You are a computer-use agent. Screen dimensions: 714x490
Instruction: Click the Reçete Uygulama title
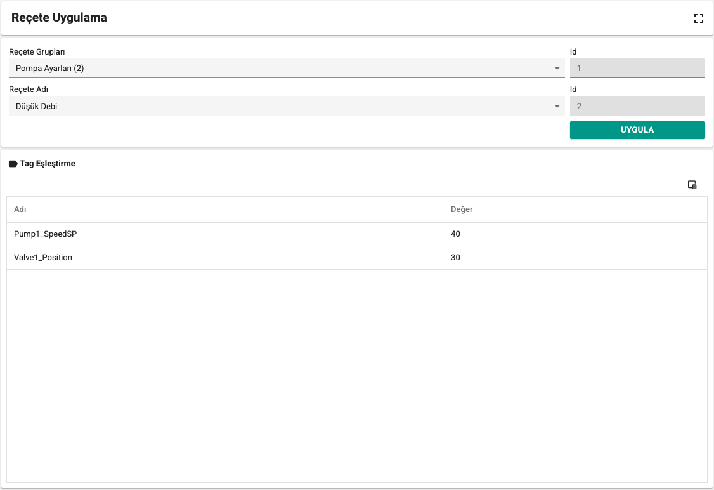59,18
